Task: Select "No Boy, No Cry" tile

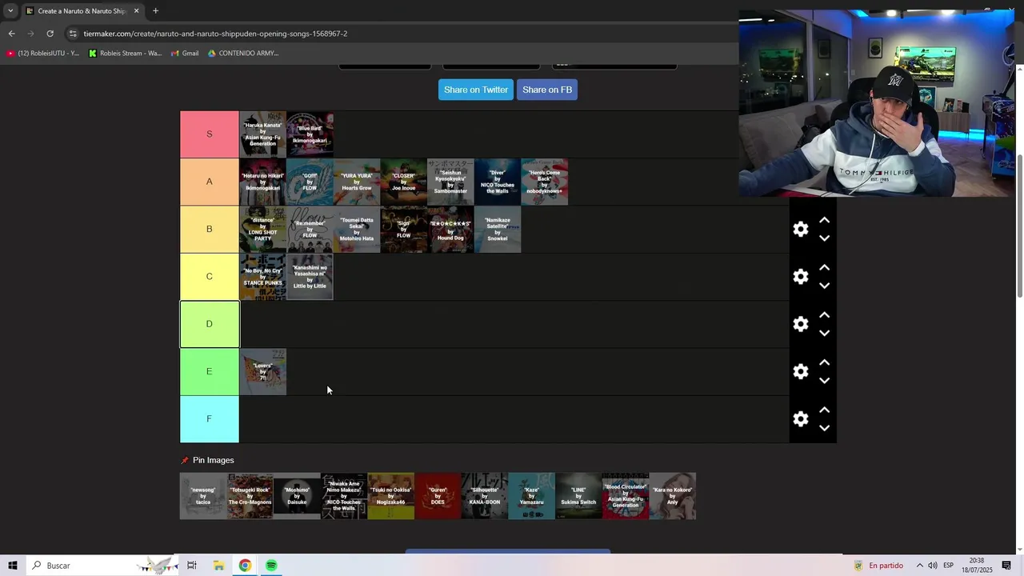Action: 262,277
